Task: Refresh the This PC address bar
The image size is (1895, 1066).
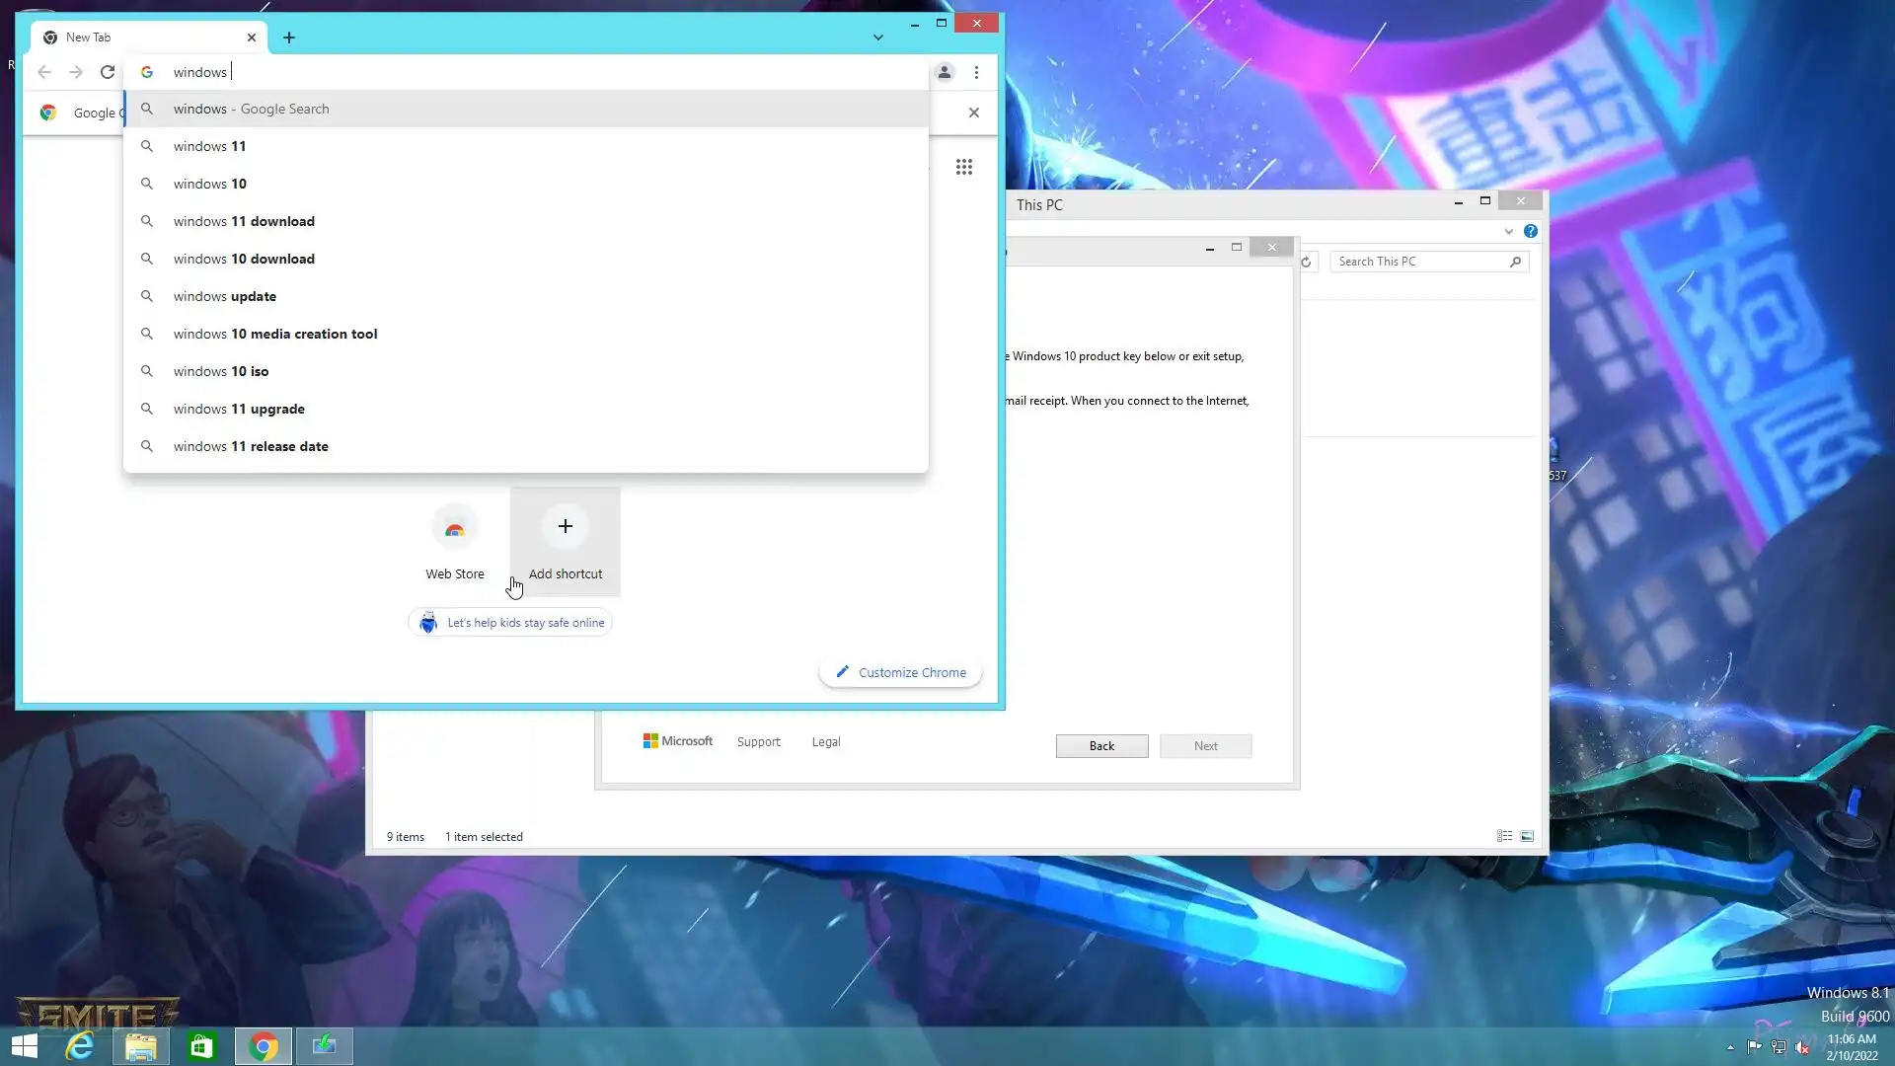Action: tap(1306, 262)
